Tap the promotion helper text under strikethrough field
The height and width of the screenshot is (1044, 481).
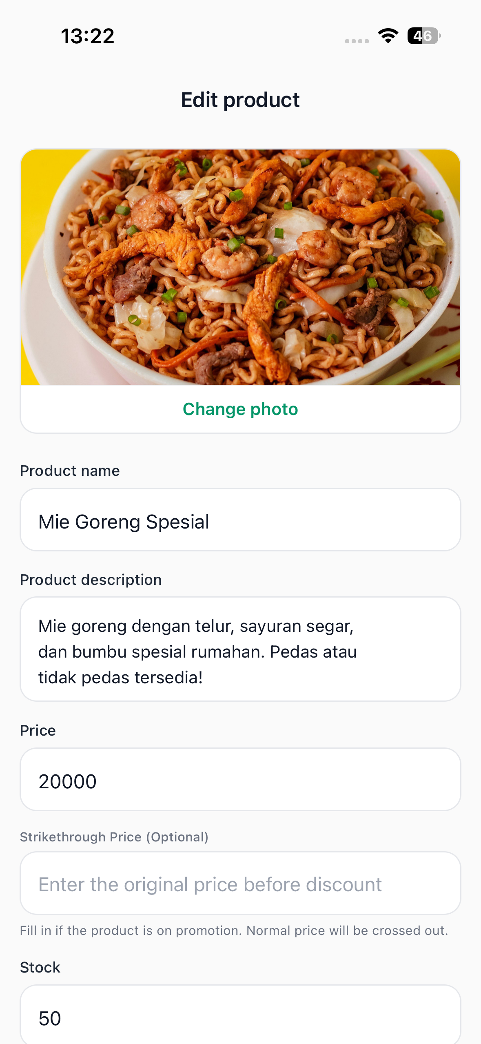point(234,930)
